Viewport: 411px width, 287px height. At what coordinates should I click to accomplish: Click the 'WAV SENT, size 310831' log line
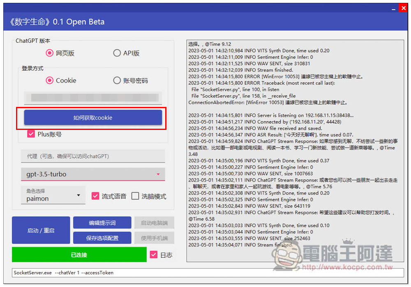pyautogui.click(x=249, y=63)
